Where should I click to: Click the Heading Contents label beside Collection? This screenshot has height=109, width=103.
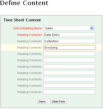(x=30, y=41)
